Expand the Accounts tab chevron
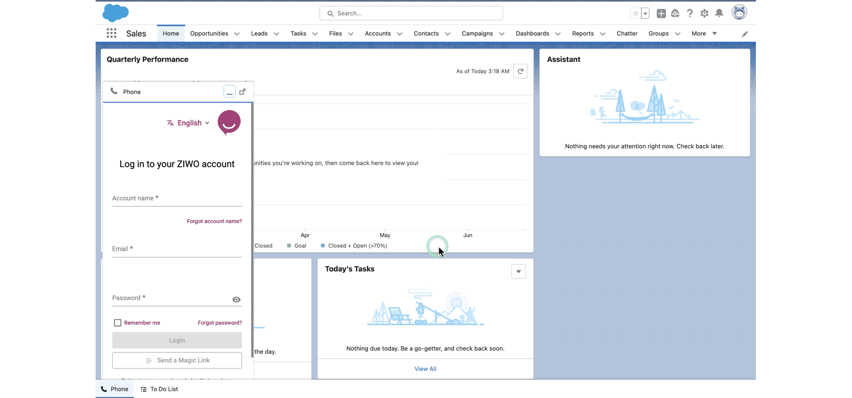Screen dimensions: 852x398 (400, 34)
